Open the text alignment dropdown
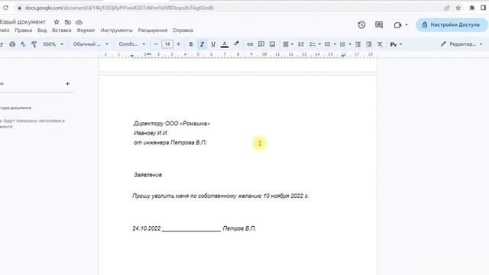Screen dimensions: 489x275 (x=288, y=44)
